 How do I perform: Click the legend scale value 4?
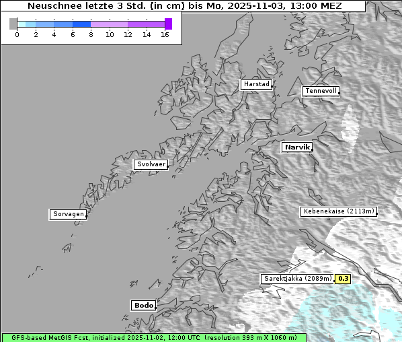pos(54,34)
